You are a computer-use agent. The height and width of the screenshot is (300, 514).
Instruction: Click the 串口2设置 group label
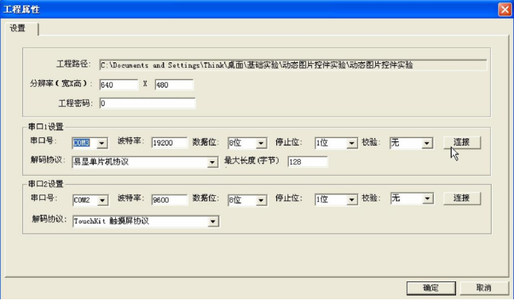point(45,184)
